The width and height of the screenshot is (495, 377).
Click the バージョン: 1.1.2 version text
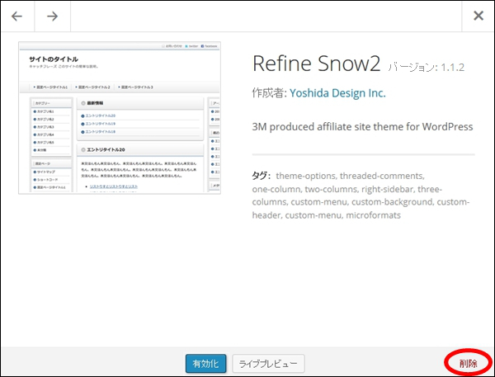(427, 68)
